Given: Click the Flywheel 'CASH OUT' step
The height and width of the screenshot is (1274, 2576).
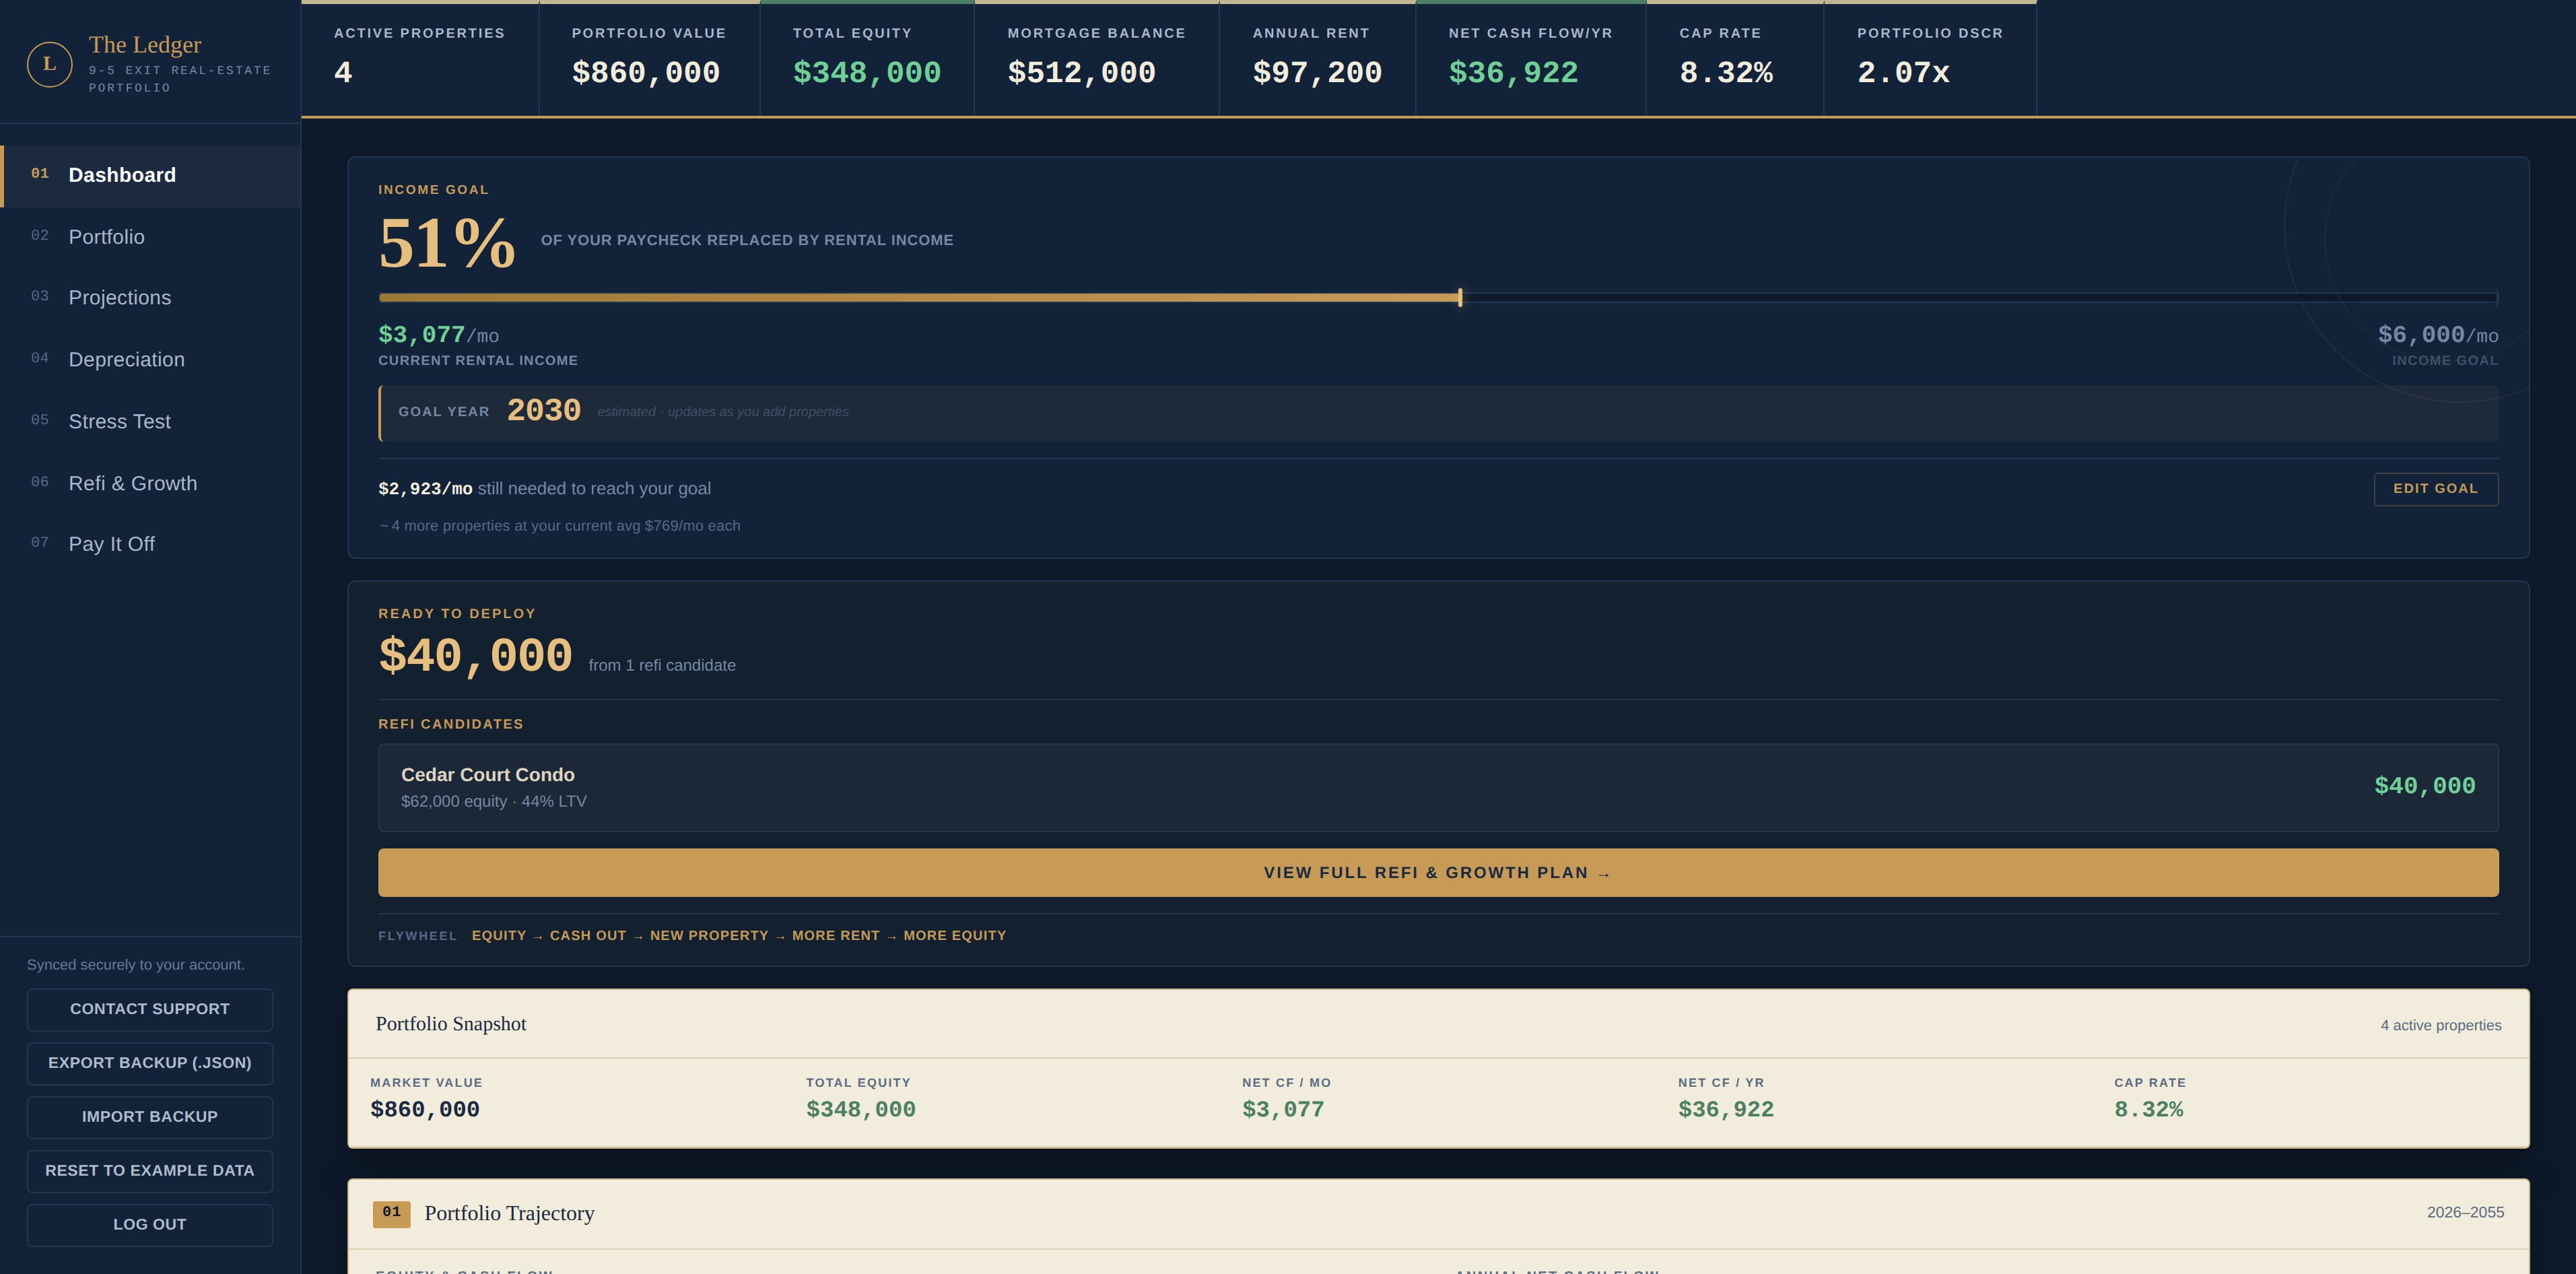Looking at the screenshot, I should (x=588, y=936).
